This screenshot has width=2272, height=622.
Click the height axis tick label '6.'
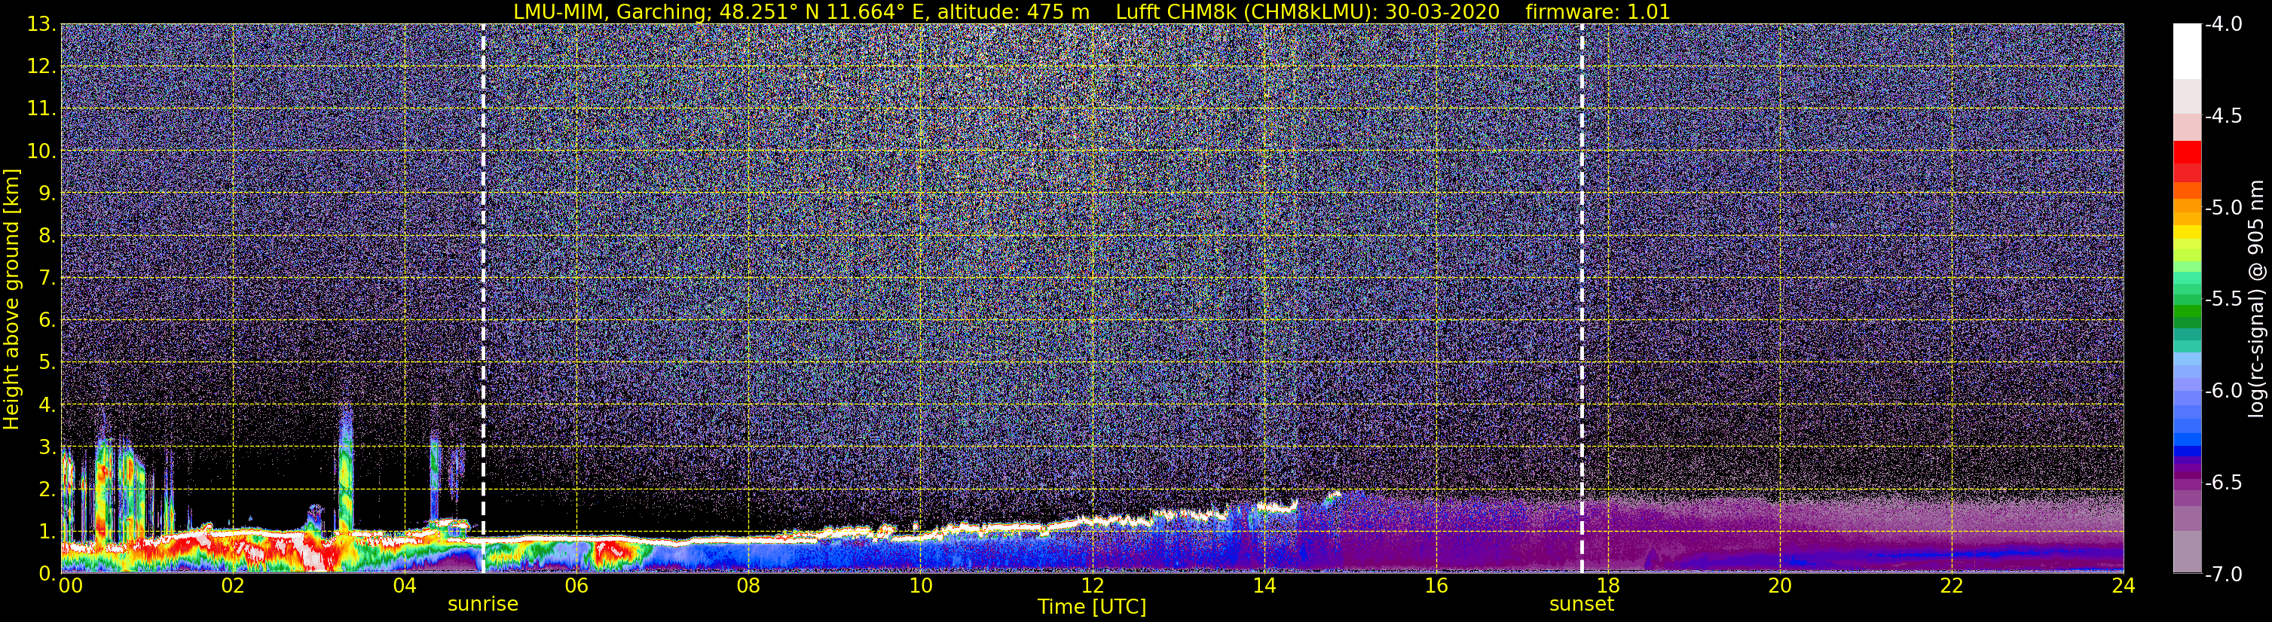(47, 321)
